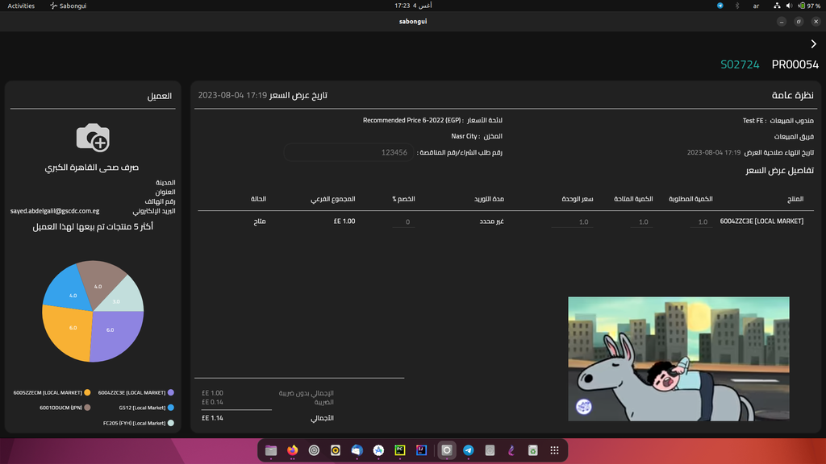
Task: Open the Activities overview
Action: (x=21, y=6)
